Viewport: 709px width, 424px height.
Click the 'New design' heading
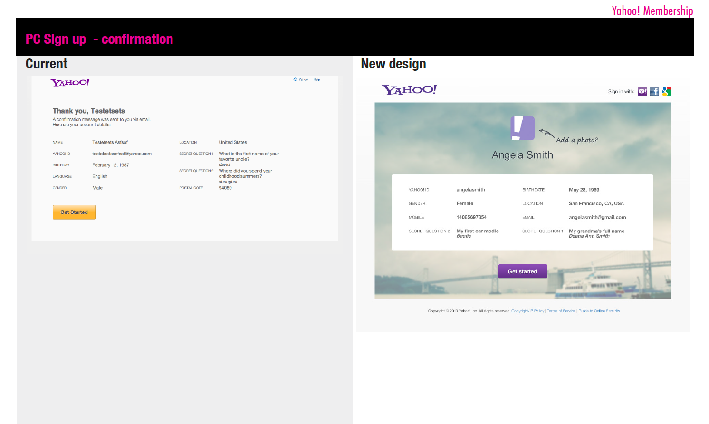pyautogui.click(x=393, y=64)
